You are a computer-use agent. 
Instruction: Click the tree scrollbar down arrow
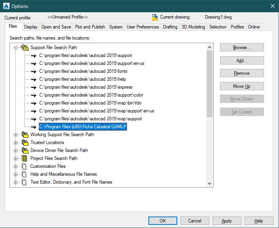tap(210, 183)
